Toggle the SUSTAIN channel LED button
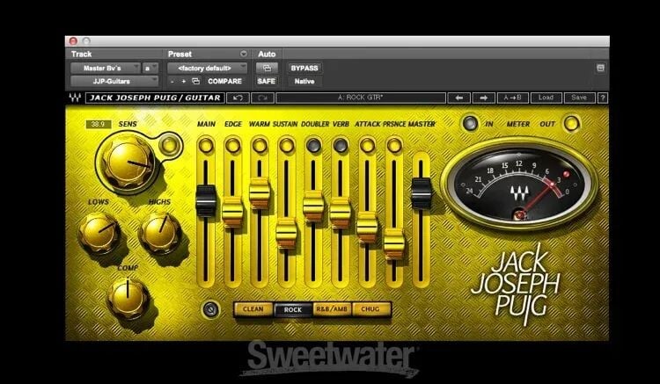The image size is (660, 384). (287, 146)
